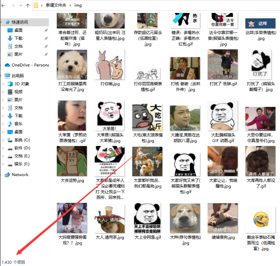This screenshot has width=280, height=266.
Task: Open 桌面 folder under 此电脑
Action: (x=15, y=132)
